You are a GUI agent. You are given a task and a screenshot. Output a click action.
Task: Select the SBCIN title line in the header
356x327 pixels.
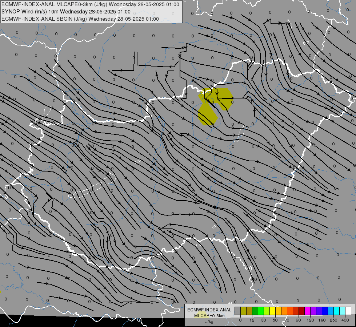click(80, 19)
